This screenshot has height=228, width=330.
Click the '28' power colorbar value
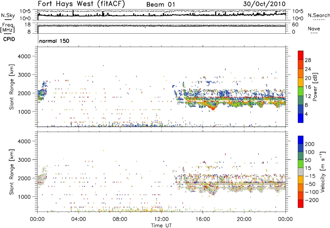click(x=308, y=60)
